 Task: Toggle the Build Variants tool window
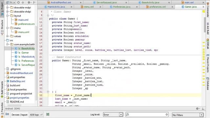[x=2, y=90]
